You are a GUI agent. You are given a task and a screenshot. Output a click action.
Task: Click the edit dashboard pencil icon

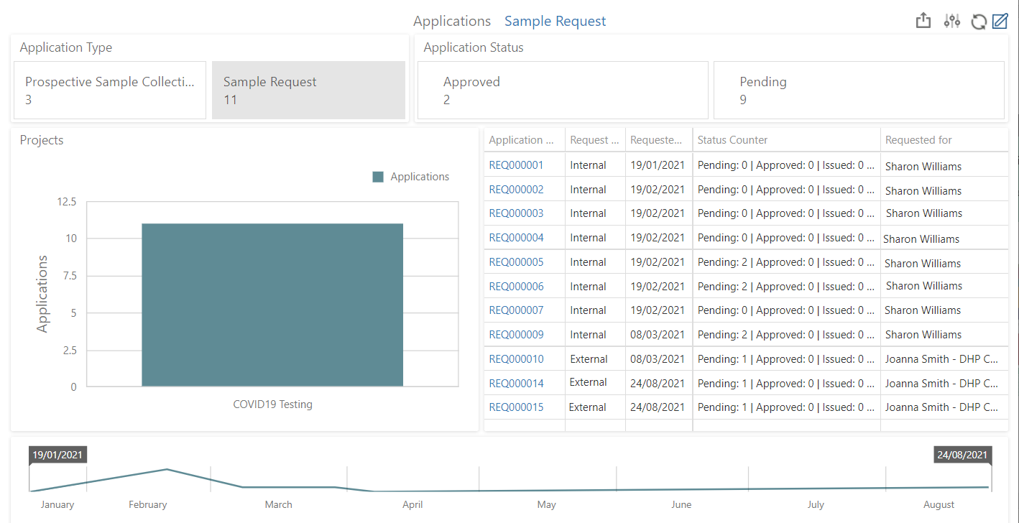point(1000,21)
